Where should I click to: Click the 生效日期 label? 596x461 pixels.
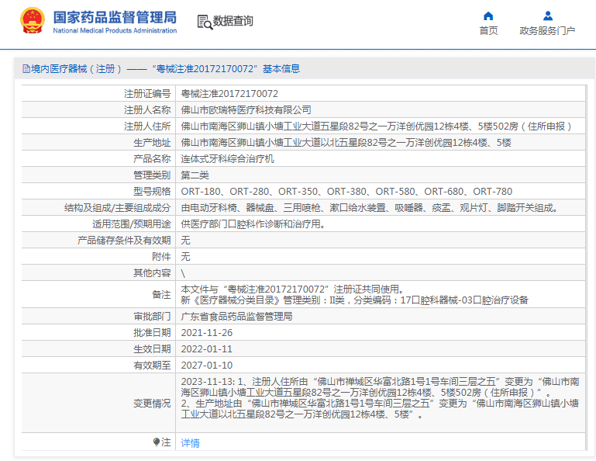[152, 349]
